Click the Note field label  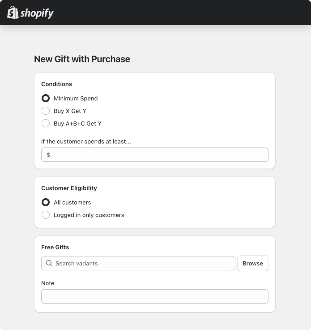[x=47, y=283]
